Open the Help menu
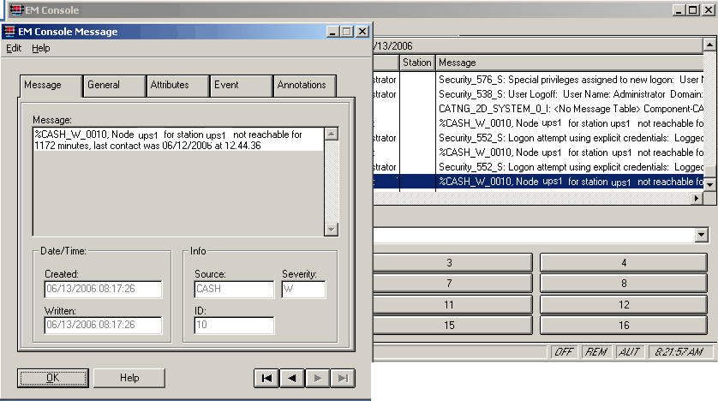Viewport: 718px width, 401px height. 41,48
